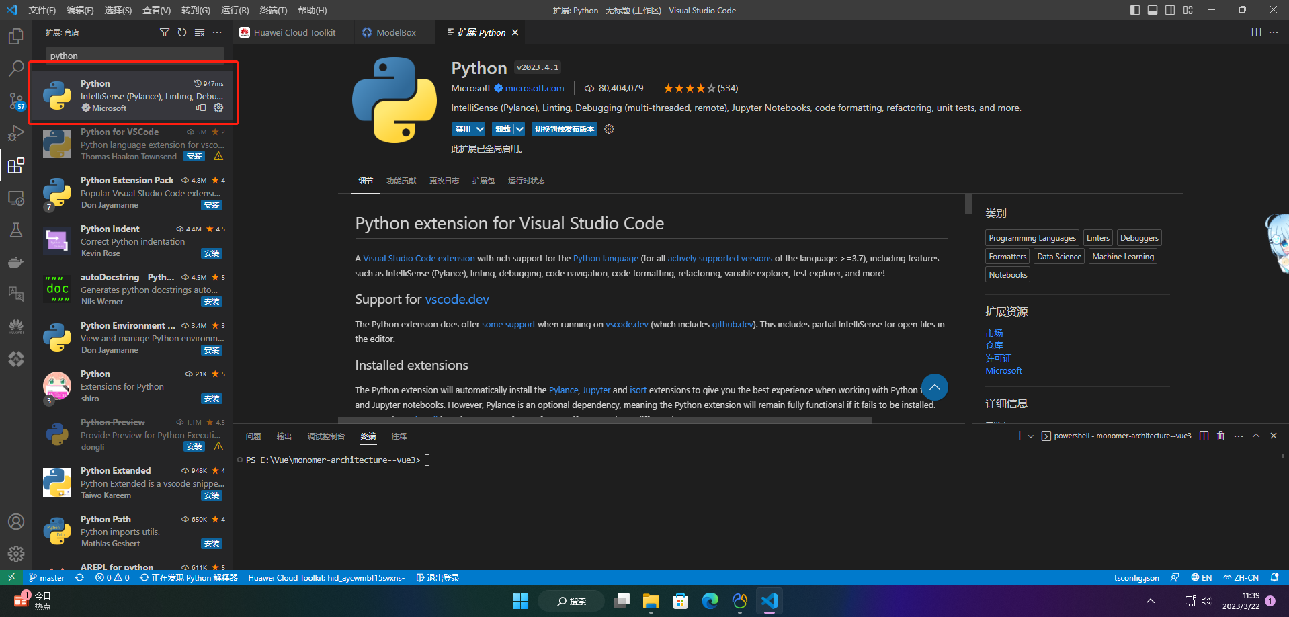Open the Source Control view
Screen dimensions: 1289x617
pos(16,101)
